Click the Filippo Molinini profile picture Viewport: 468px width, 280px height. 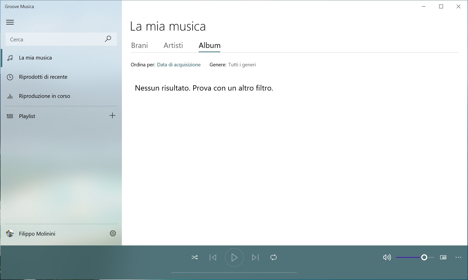[x=10, y=234]
